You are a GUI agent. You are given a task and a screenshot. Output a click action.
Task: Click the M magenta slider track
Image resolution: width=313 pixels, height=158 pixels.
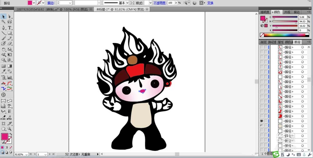click(x=285, y=21)
